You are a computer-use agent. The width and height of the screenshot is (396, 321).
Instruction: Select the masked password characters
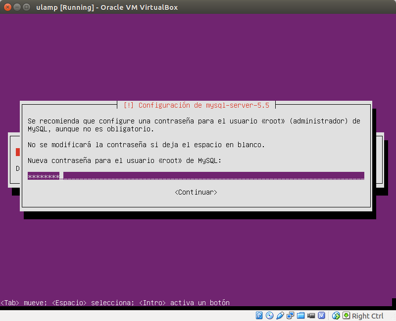point(44,175)
